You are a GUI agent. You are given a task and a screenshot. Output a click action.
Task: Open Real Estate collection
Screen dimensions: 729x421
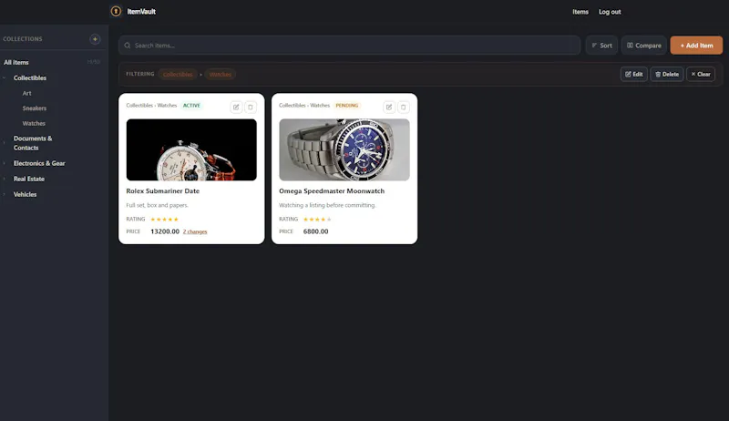[29, 179]
